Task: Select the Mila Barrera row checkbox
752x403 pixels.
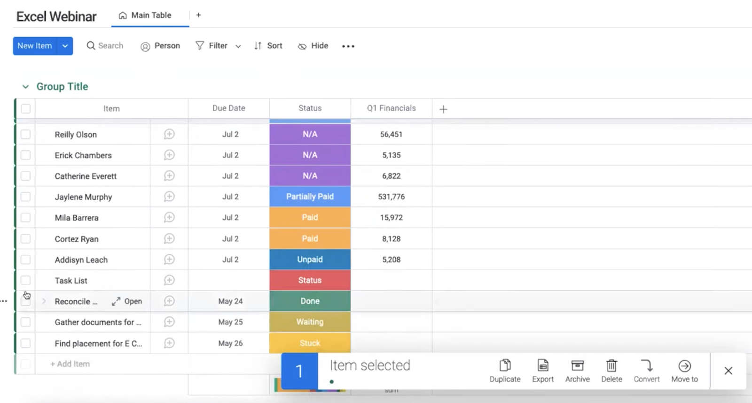Action: point(26,218)
